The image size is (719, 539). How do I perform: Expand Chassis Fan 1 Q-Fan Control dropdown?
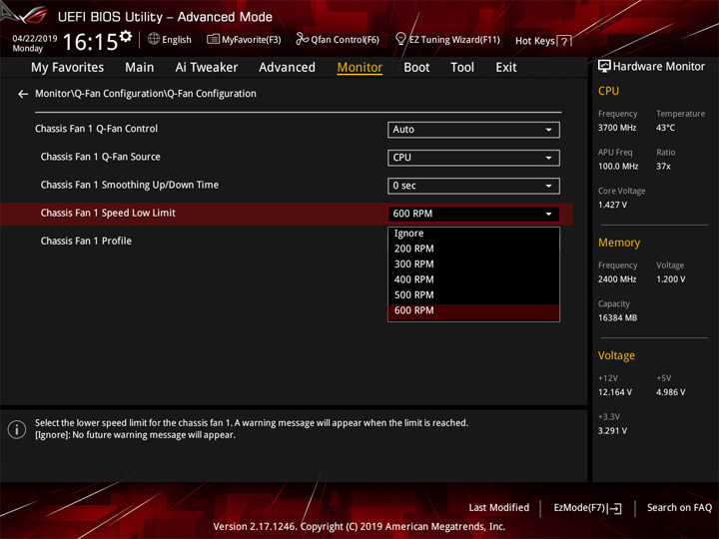(x=473, y=130)
